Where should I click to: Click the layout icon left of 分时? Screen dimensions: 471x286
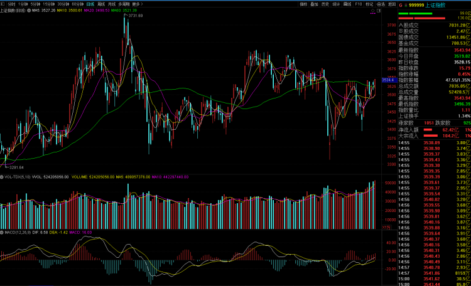point(3,4)
